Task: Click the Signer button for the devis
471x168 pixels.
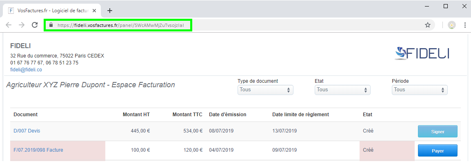Action: click(438, 131)
